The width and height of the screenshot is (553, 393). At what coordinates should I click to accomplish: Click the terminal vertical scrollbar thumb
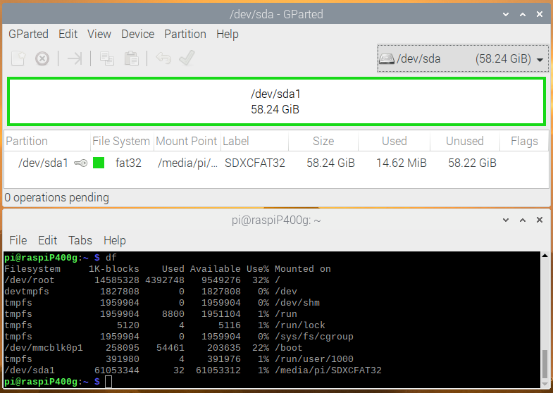545,363
